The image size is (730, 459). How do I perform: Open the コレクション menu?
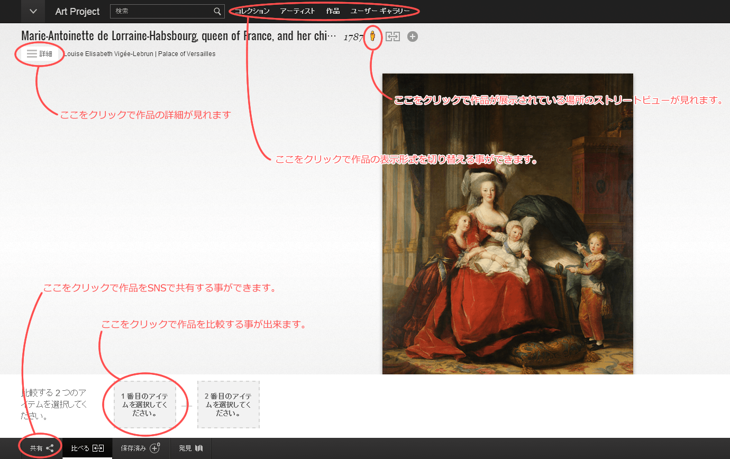point(252,11)
